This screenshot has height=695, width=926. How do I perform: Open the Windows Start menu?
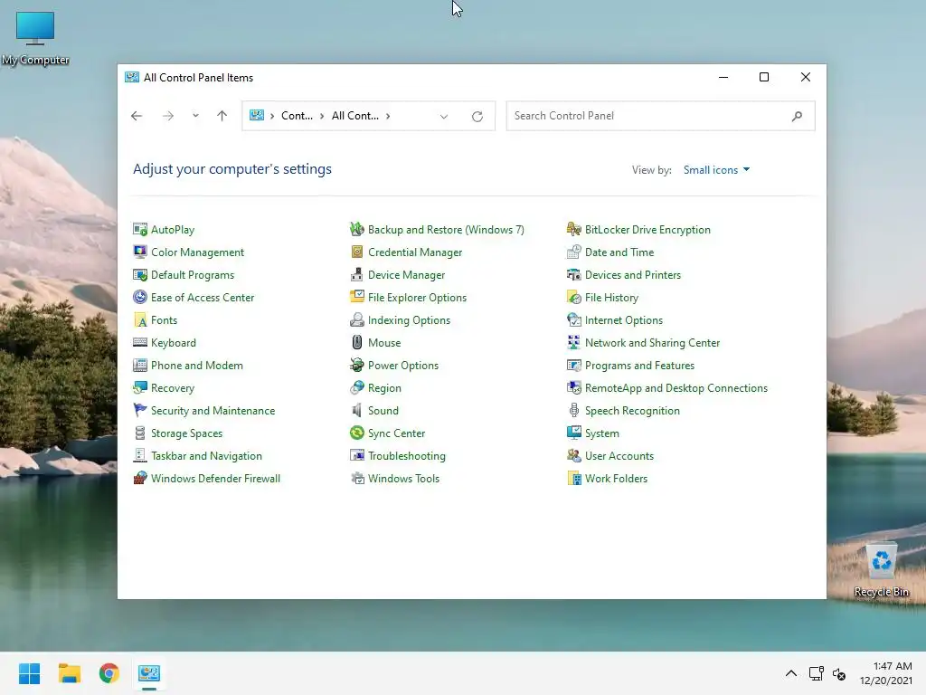pos(29,673)
